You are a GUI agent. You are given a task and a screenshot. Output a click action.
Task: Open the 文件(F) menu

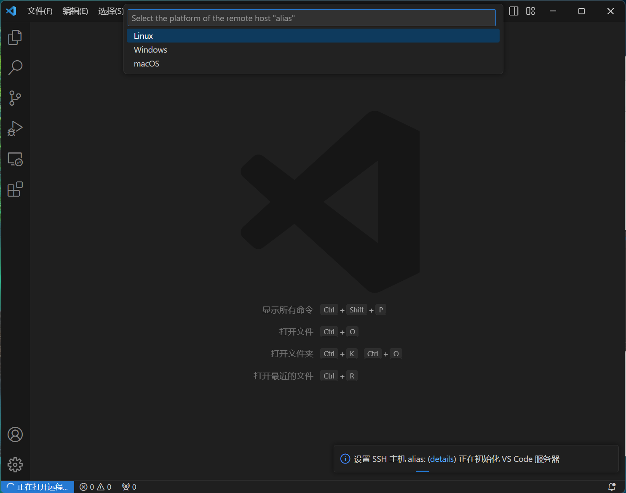tap(40, 11)
